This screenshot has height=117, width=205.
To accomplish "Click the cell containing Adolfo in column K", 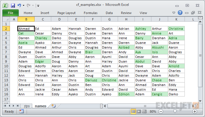I will (x=176, y=75).
